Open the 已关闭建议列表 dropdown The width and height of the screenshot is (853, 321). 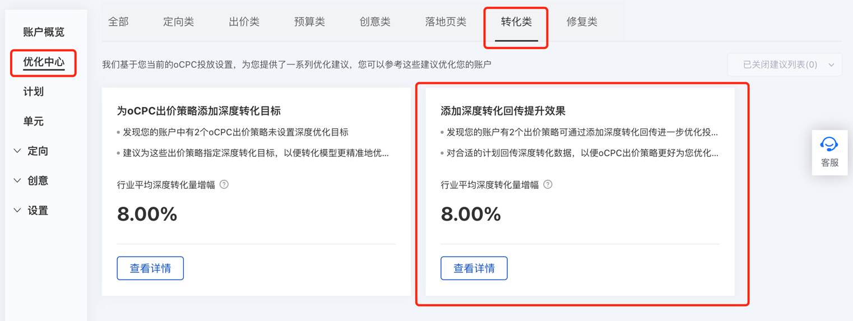point(785,65)
